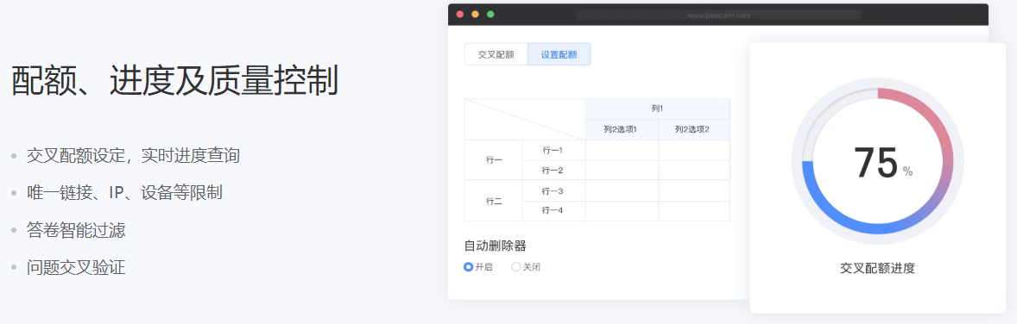Select the 行一-4 row label
Screen dimensions: 1017x324
(x=554, y=211)
